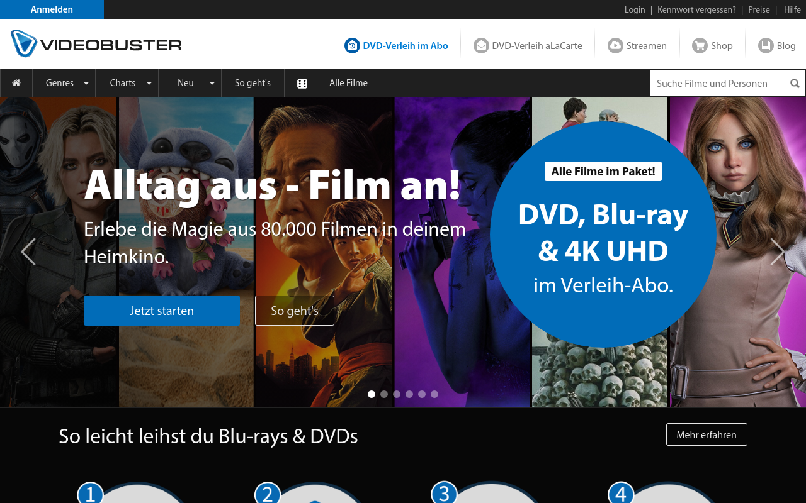Select the home icon in the navigation bar
The height and width of the screenshot is (503, 806).
coord(16,82)
